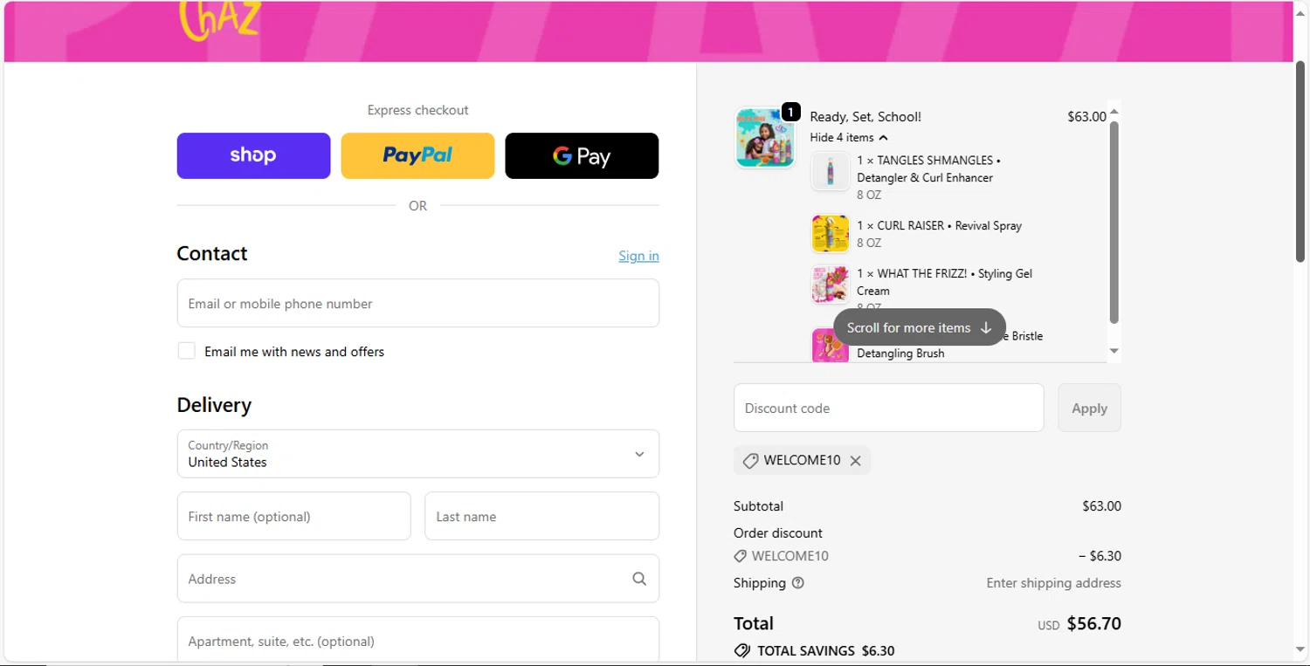Click the Ready, Set, School! bundle thumbnail
Screen dimensions: 1310x666
765,138
